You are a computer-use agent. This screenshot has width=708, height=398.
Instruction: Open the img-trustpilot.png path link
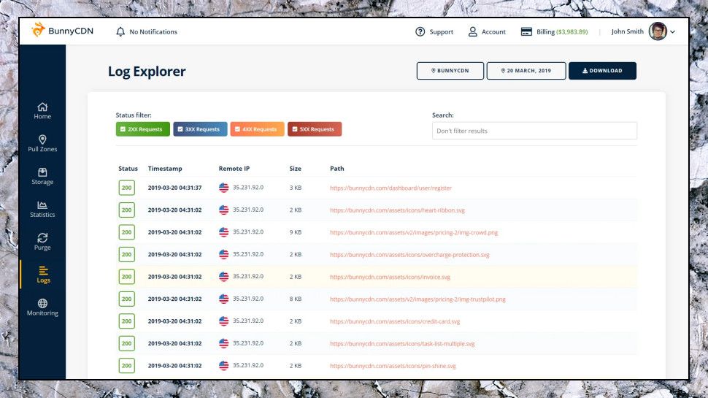tap(418, 299)
